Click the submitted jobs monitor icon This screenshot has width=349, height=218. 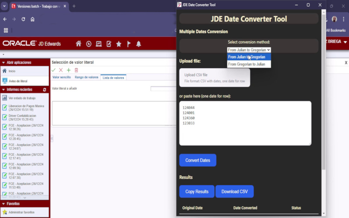[98, 44]
